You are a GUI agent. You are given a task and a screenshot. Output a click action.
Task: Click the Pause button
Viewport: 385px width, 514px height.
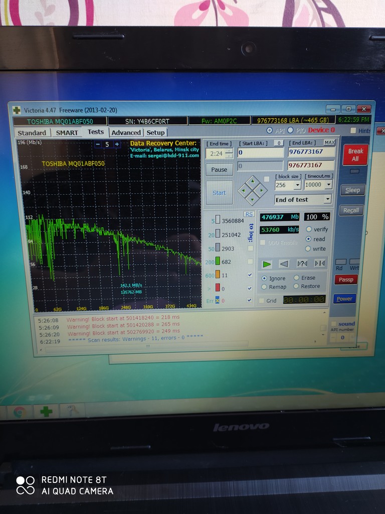click(x=219, y=170)
